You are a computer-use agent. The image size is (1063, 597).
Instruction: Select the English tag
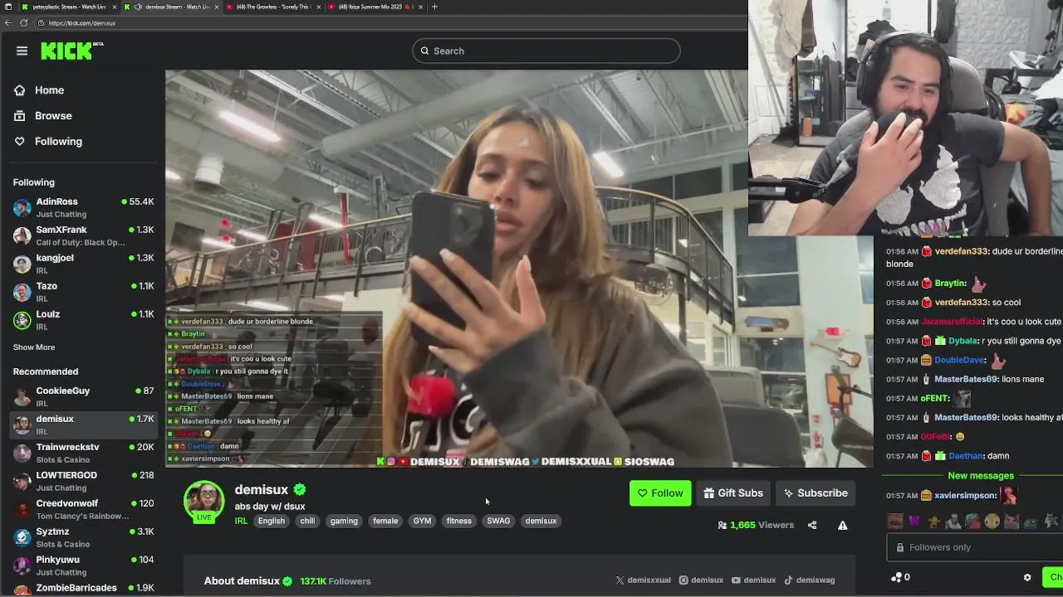click(272, 521)
